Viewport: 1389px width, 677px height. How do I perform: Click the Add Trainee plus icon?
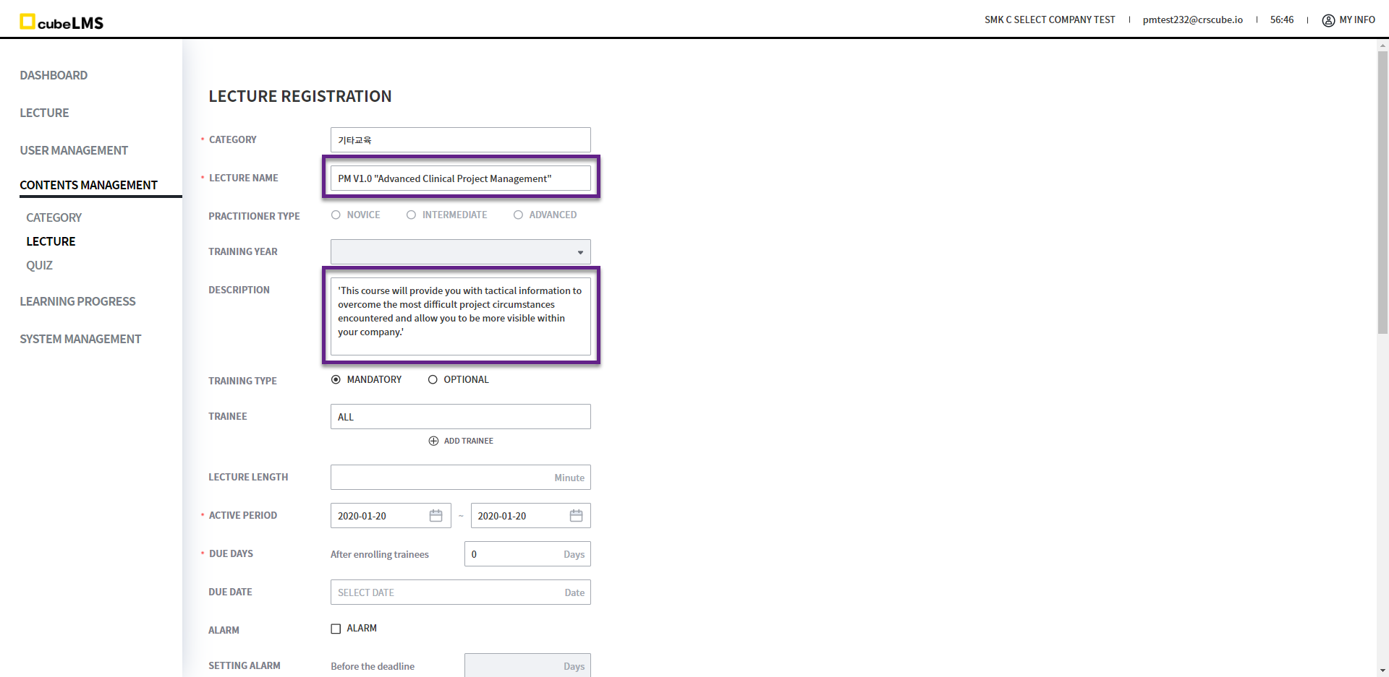[x=433, y=441]
